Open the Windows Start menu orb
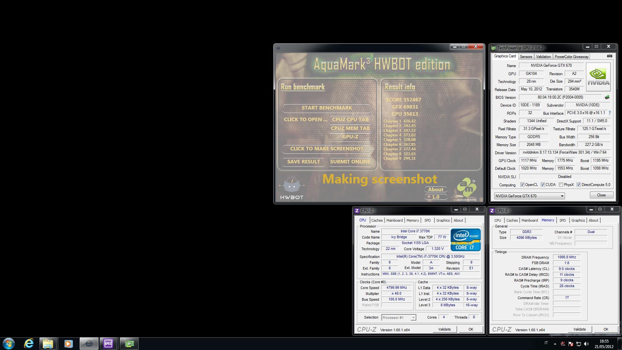Screen dimensions: 622x350 [x=9, y=344]
